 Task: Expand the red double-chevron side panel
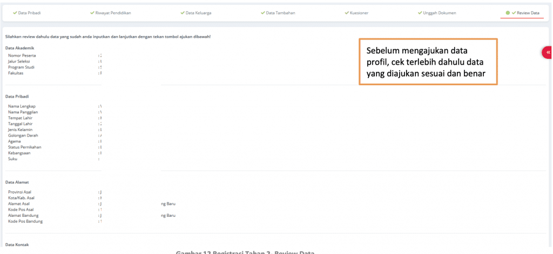[x=548, y=52]
